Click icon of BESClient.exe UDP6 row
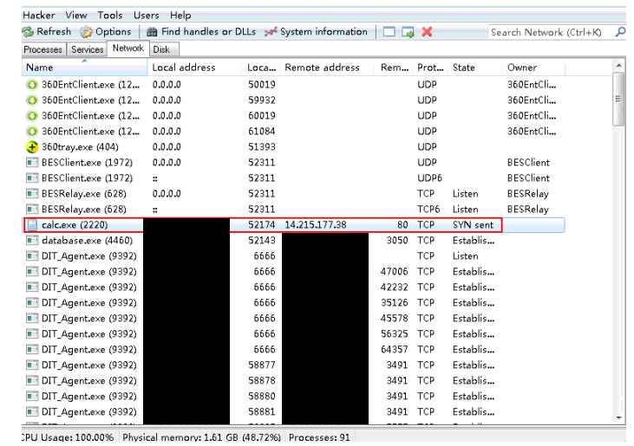This screenshot has width=634, height=446. click(32, 178)
